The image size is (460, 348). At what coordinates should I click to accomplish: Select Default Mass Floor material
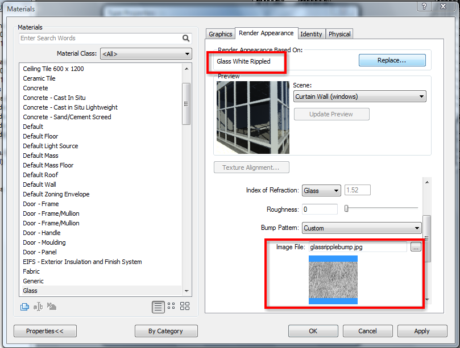48,165
